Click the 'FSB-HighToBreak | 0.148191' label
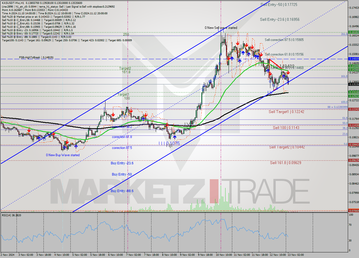The width and height of the screenshot is (359, 258). click(36, 57)
